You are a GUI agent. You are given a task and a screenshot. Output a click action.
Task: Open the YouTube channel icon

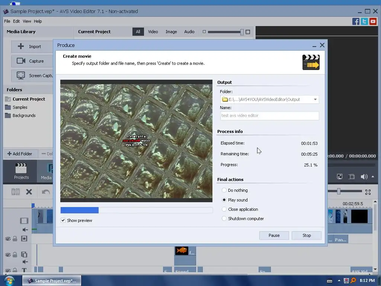tap(373, 21)
